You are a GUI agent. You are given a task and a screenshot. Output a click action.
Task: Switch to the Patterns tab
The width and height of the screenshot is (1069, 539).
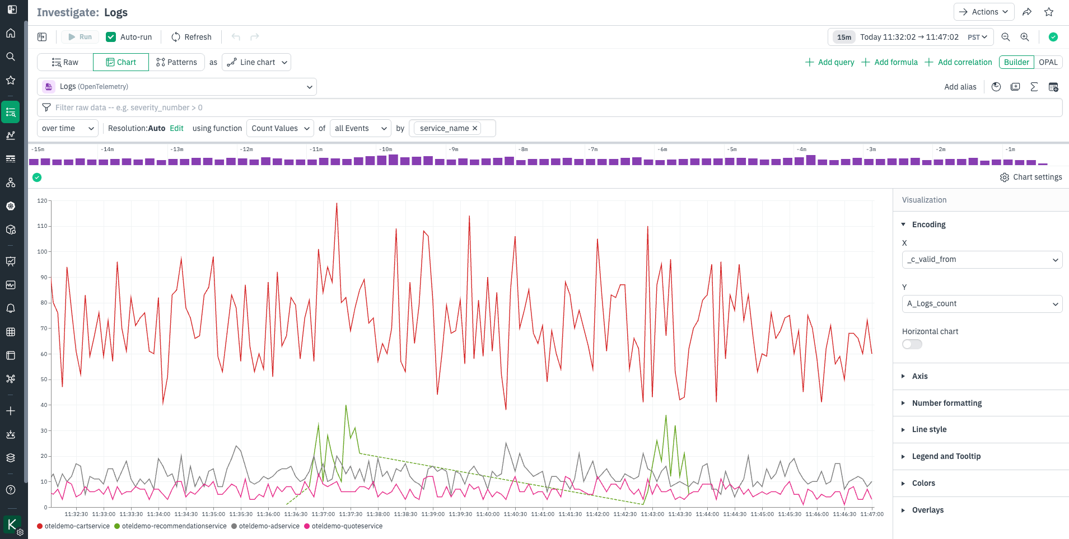pos(176,62)
